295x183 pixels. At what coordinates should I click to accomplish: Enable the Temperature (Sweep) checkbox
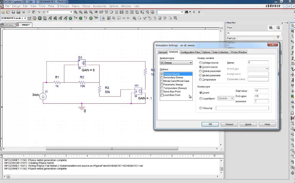(x=162, y=88)
